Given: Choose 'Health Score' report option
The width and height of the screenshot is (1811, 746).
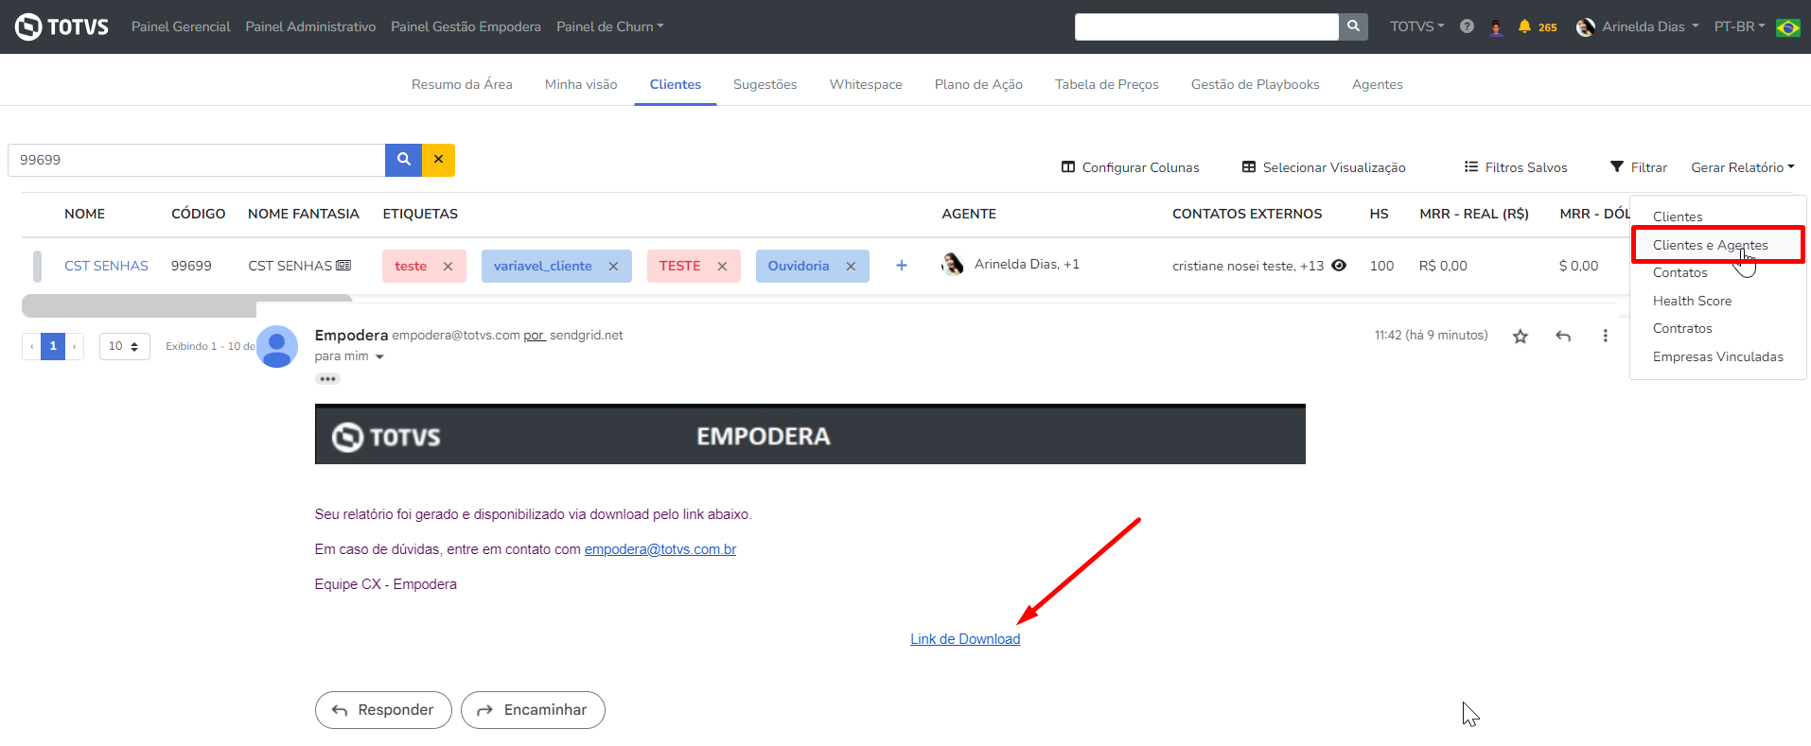Looking at the screenshot, I should pos(1692,301).
